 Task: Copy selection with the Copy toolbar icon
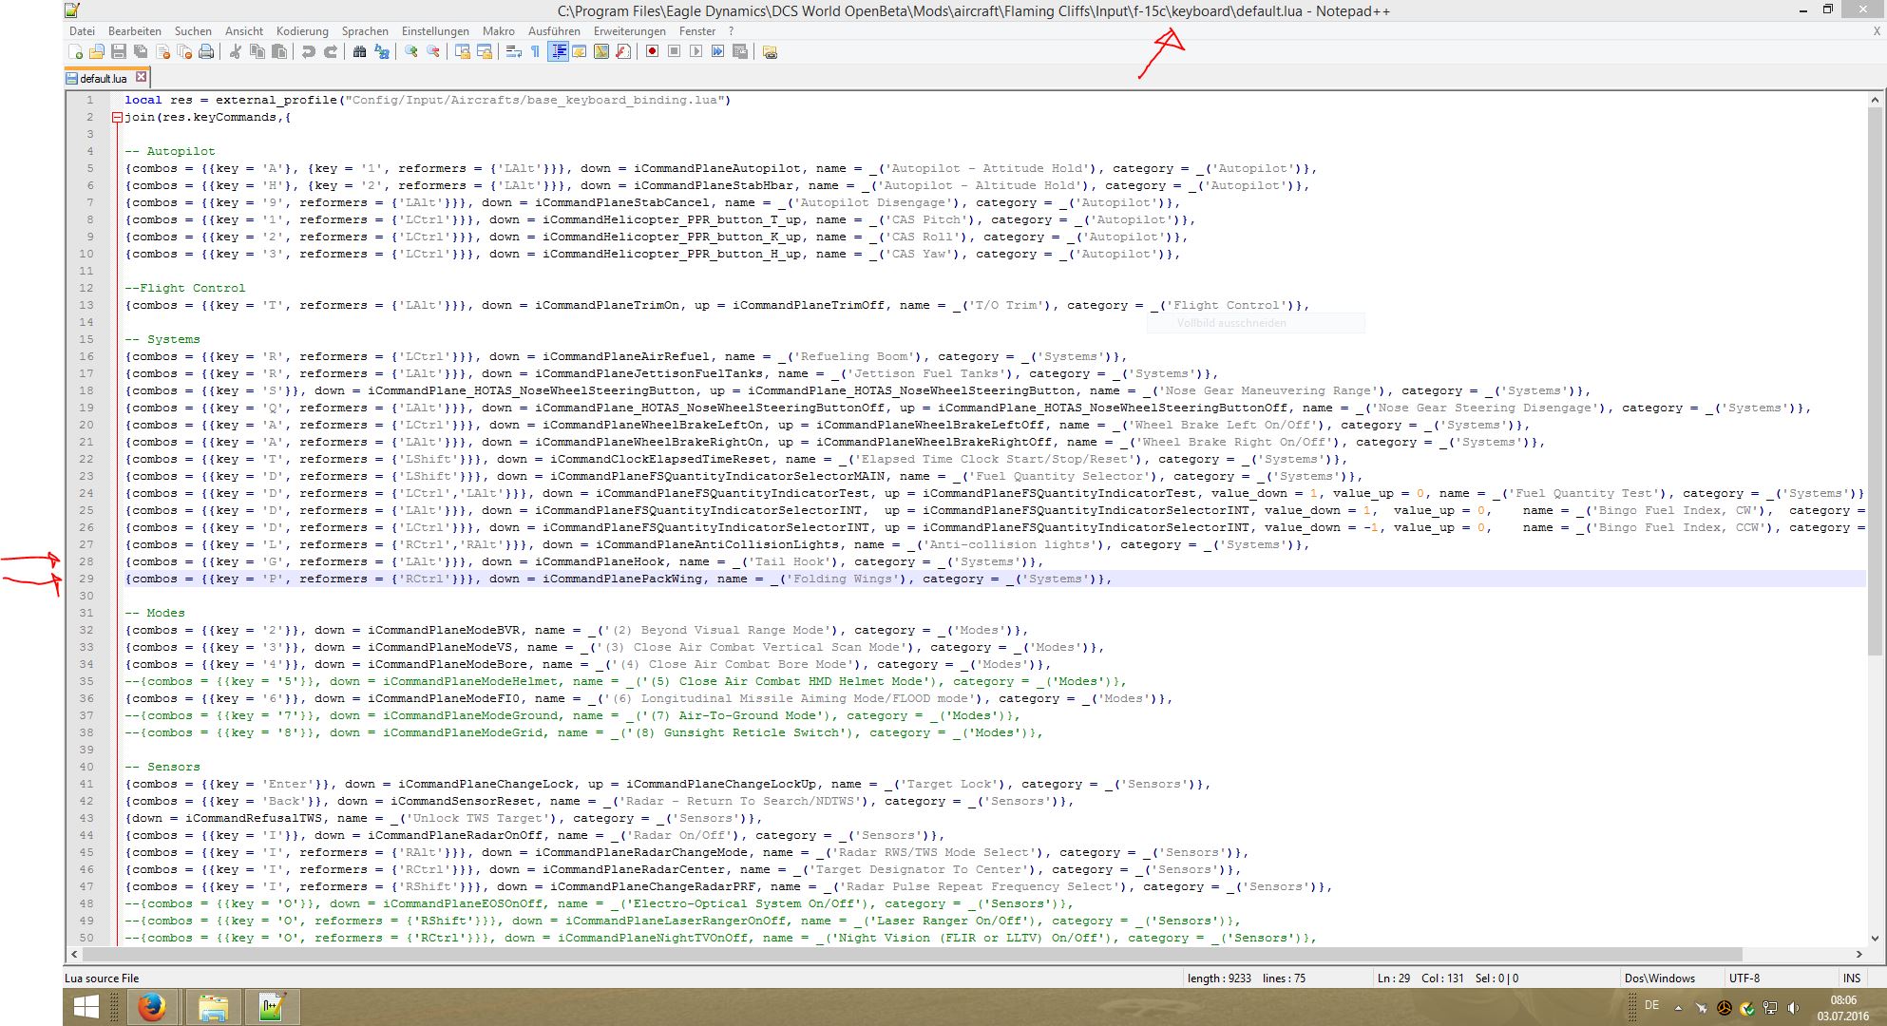click(x=257, y=52)
